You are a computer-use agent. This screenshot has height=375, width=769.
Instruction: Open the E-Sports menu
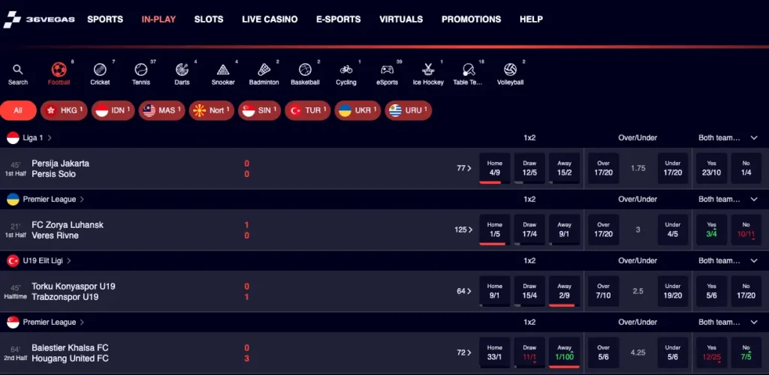pos(339,19)
